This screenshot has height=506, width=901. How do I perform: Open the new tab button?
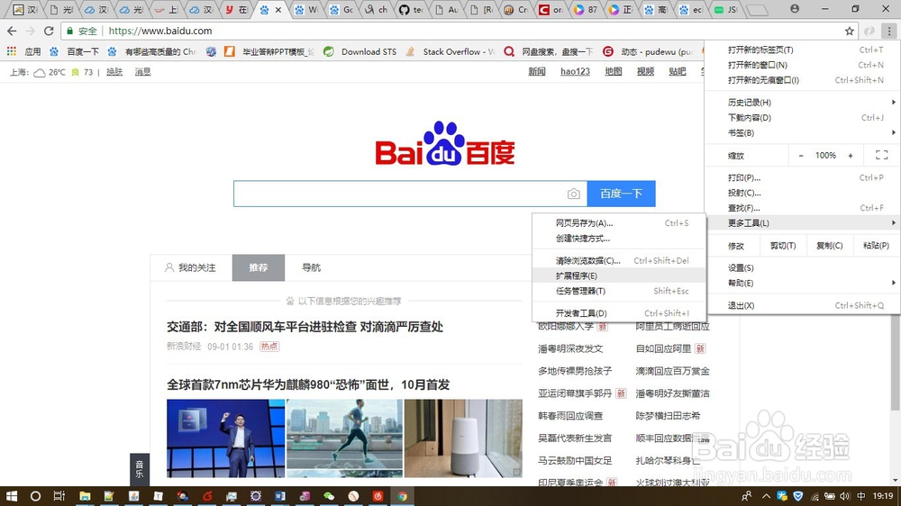point(758,10)
